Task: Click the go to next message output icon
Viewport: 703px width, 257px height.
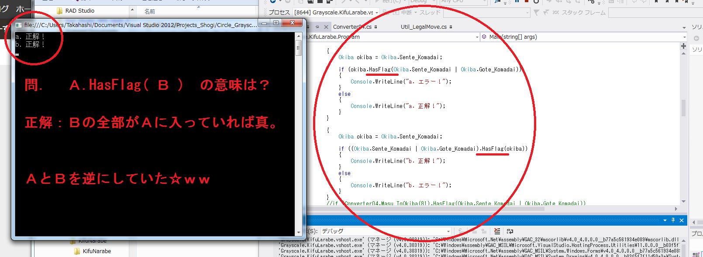Action: (x=484, y=231)
